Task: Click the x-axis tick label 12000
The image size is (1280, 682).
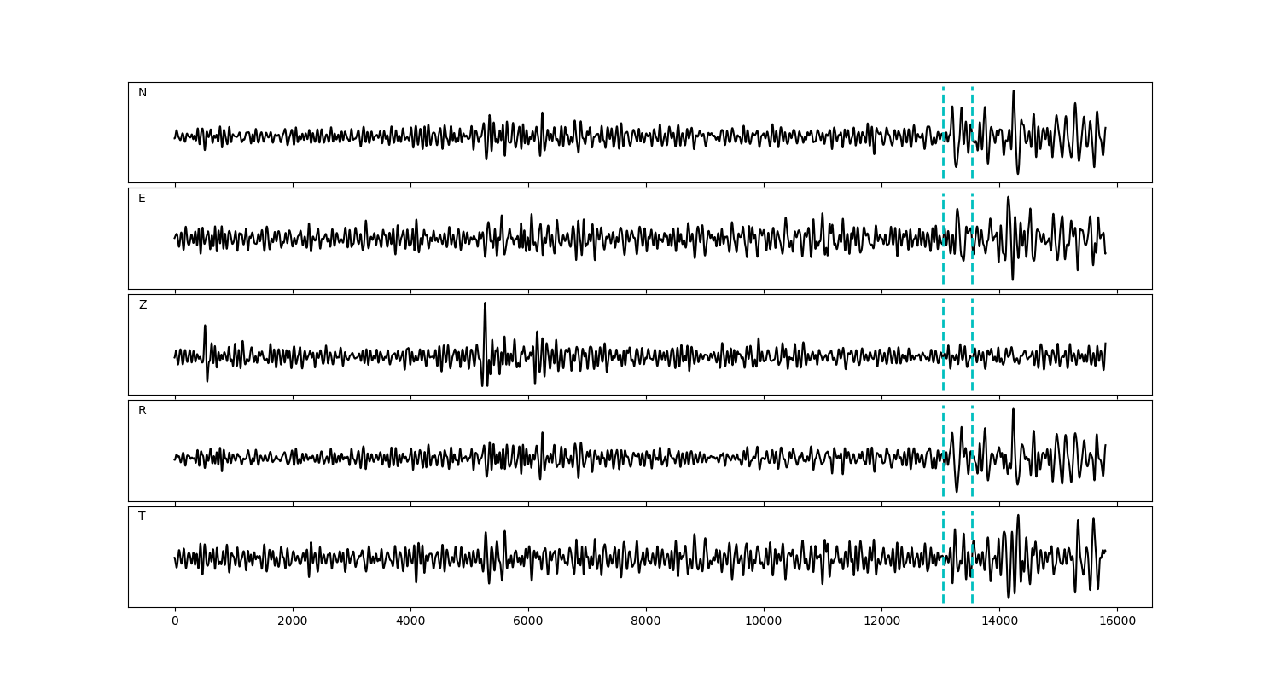Action: (x=881, y=621)
